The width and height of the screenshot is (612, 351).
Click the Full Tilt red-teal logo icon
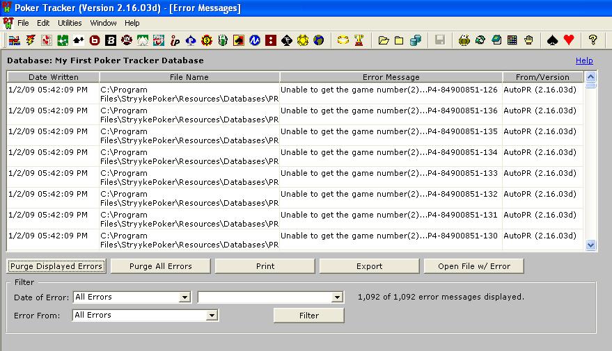pyautogui.click(x=159, y=40)
